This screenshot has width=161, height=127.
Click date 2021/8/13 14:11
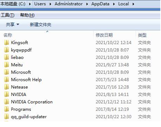pos(112,95)
